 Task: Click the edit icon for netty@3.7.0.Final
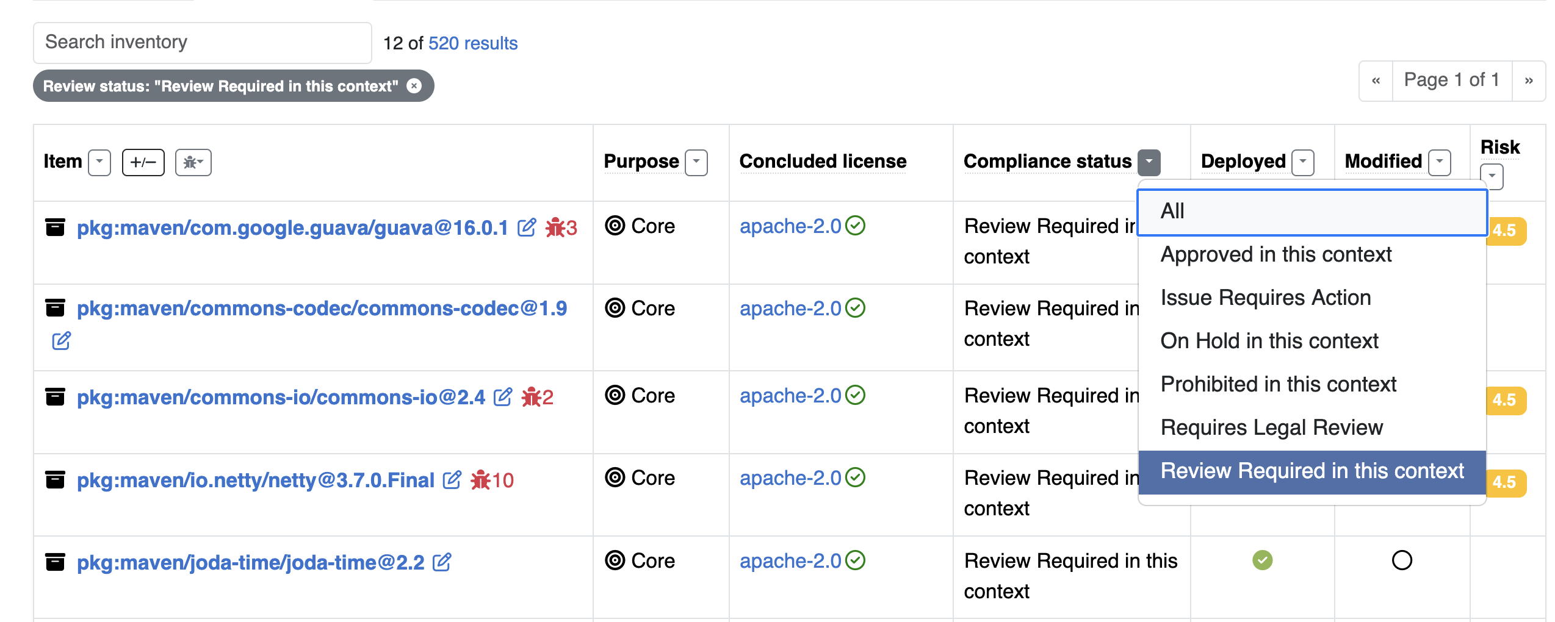coord(452,480)
